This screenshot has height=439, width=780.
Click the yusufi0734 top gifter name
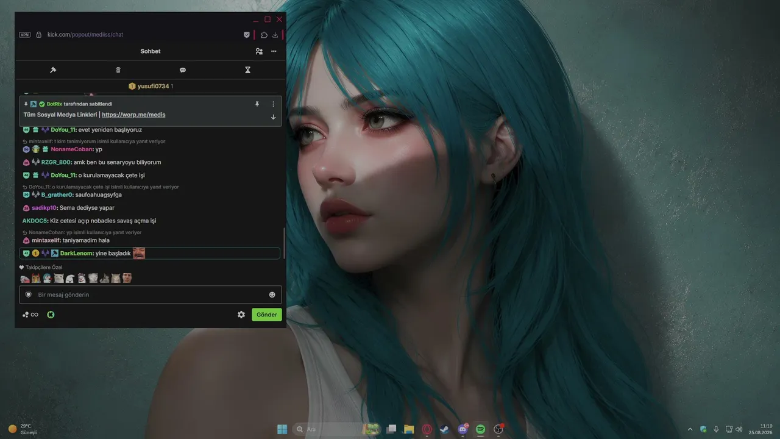153,87
